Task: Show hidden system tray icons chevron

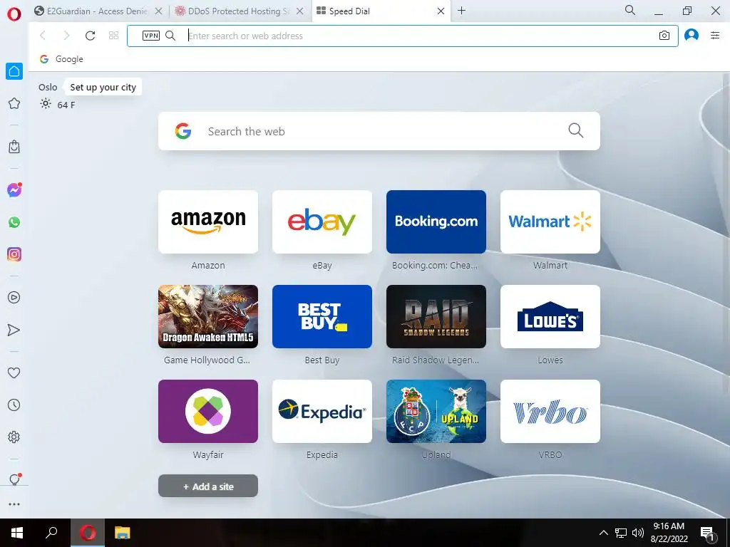Action: coord(603,533)
